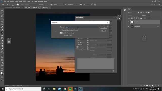Select the Move tool
Viewport: 162px width, 91px height.
[x=2, y=11]
